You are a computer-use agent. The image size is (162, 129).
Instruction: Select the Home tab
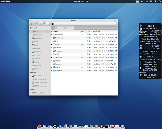pyautogui.click(x=65, y=28)
